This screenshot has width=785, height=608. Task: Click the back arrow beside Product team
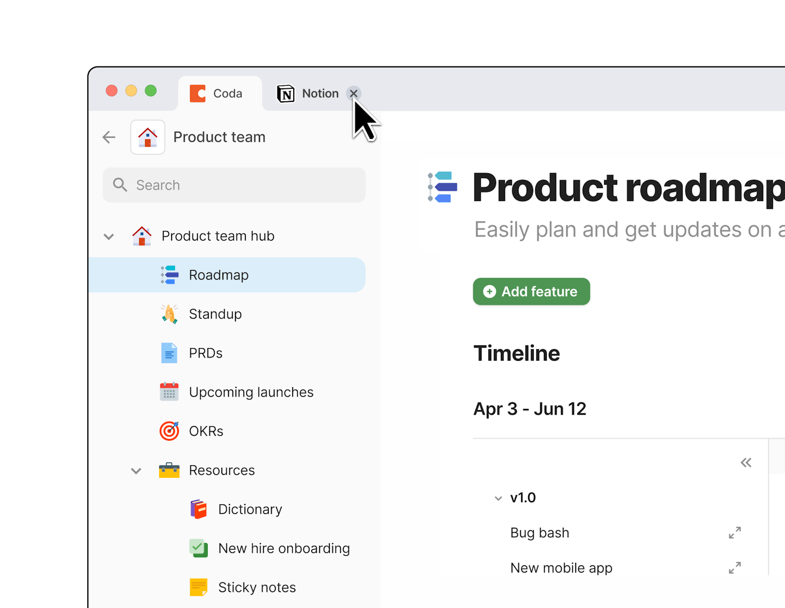point(109,137)
